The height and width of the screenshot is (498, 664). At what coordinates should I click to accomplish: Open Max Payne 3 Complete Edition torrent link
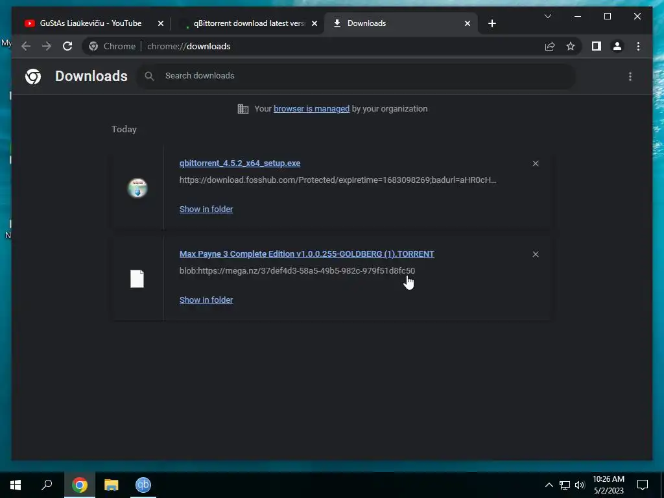(307, 254)
